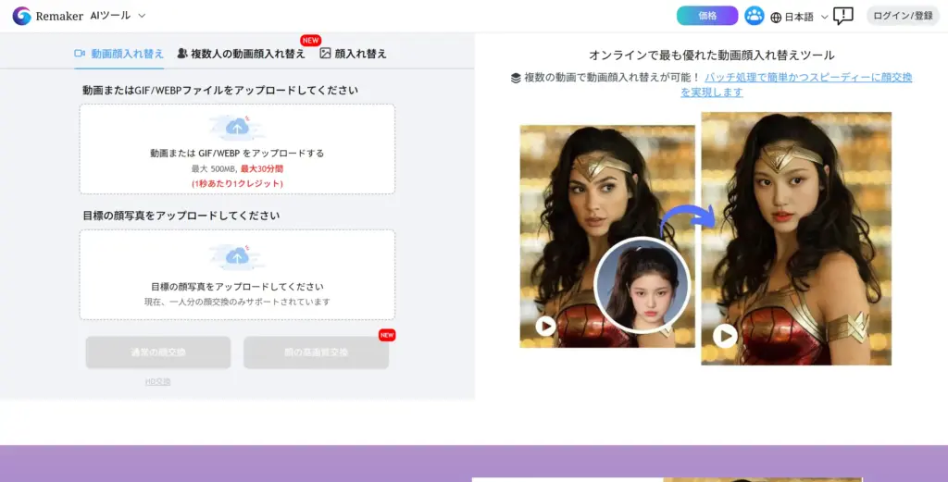This screenshot has height=482, width=948.
Task: Switch to 複数人の動画顔入れ替え tab
Action: tap(242, 54)
